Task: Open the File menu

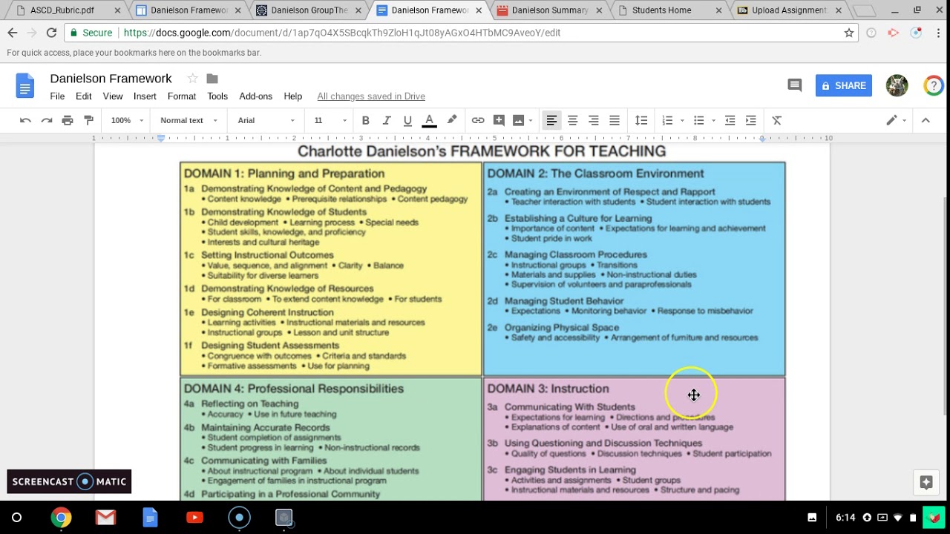Action: pyautogui.click(x=57, y=96)
